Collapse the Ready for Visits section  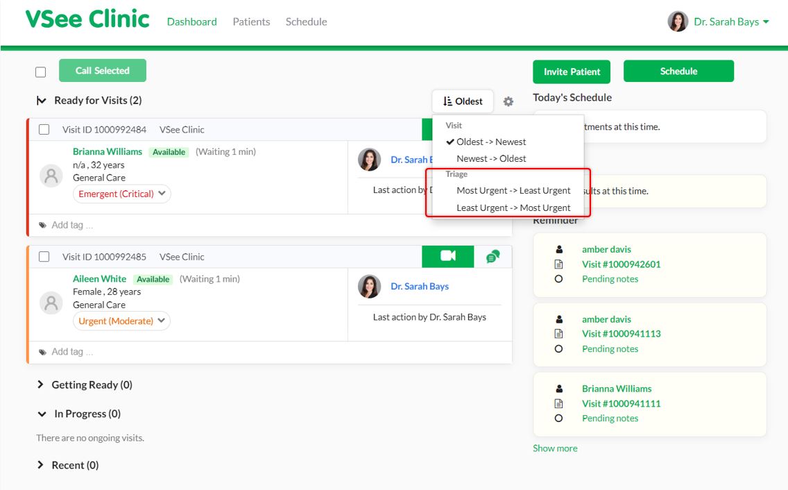pyautogui.click(x=41, y=101)
